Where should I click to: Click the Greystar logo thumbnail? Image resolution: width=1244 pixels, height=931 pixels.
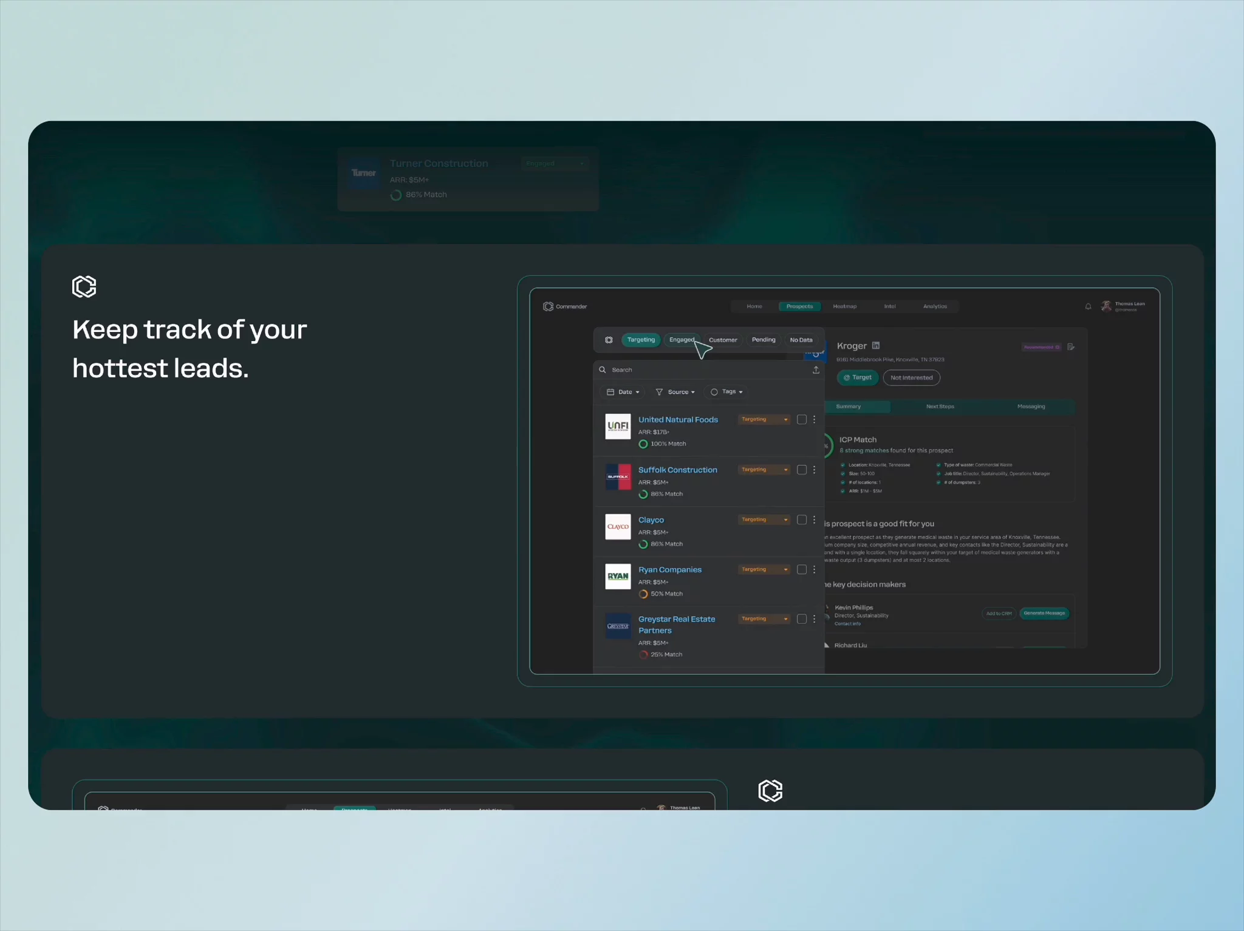618,626
